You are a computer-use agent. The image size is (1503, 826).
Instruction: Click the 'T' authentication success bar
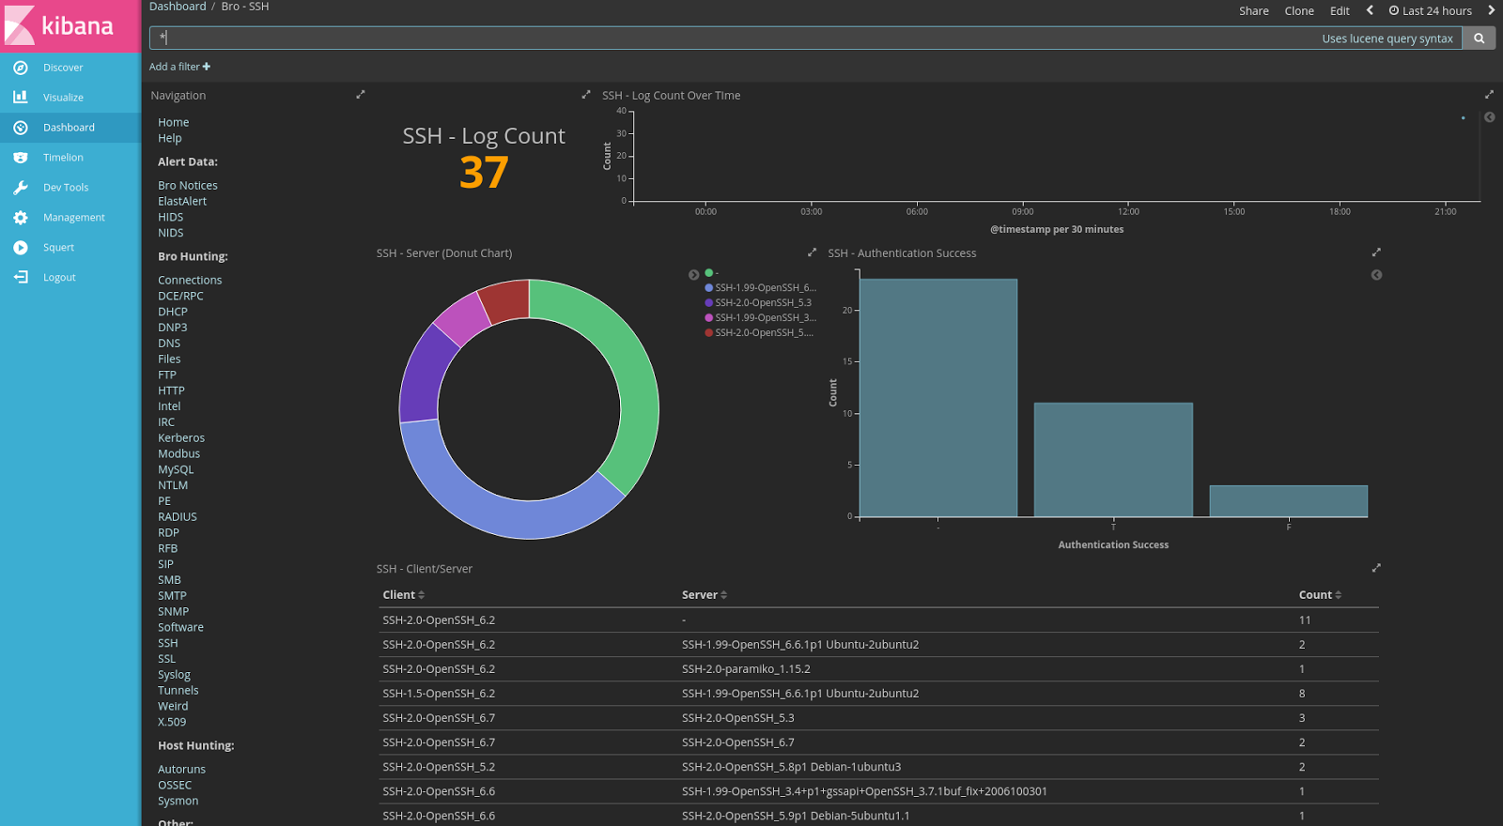tap(1113, 460)
